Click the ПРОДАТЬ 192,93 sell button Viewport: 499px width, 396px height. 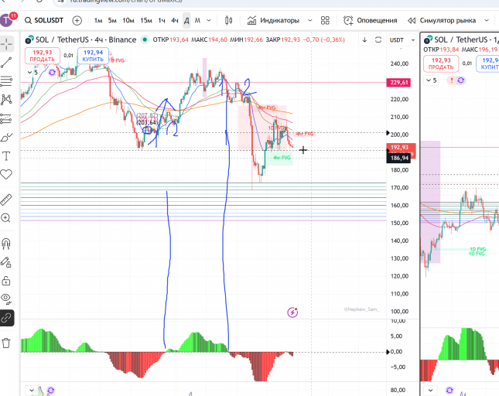tap(43, 56)
